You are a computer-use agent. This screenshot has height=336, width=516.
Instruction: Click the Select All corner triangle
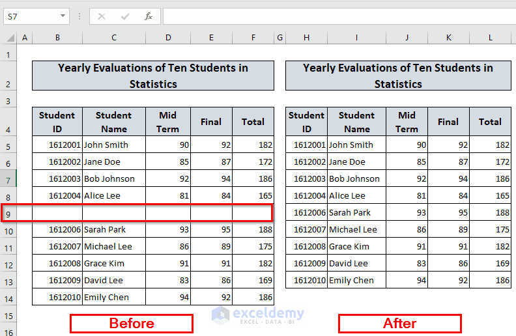coord(10,38)
